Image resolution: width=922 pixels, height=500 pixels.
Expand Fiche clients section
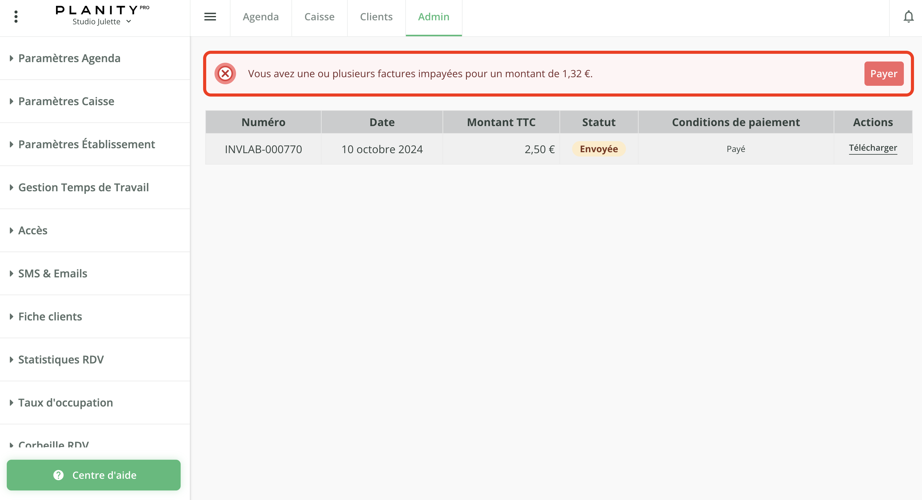(x=50, y=316)
